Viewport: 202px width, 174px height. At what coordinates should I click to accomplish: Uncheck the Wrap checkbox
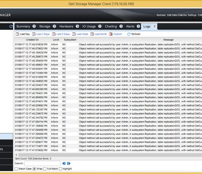pos(34,169)
